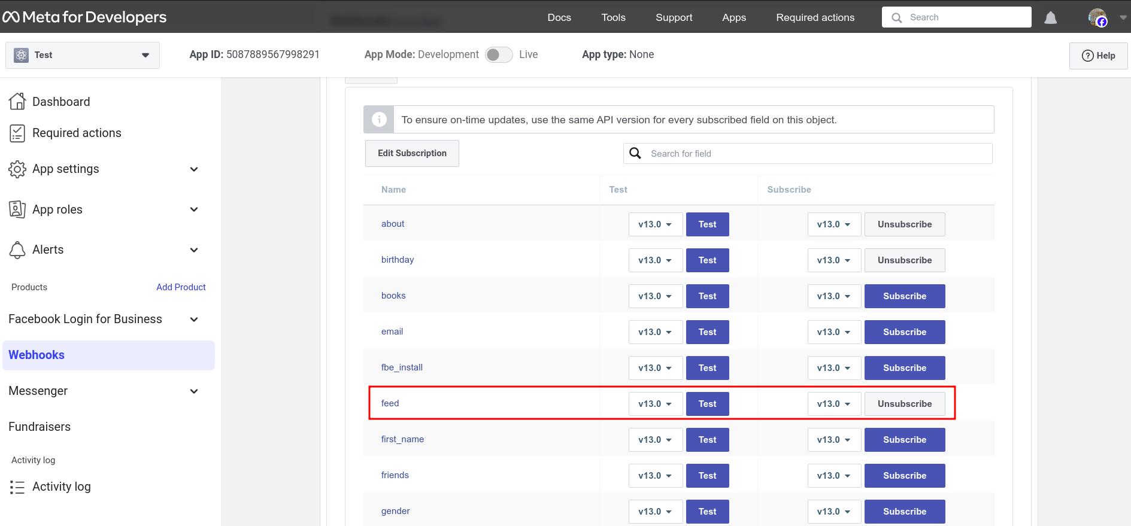This screenshot has width=1131, height=526.
Task: Click the Alerts bell icon in sidebar
Action: (x=17, y=250)
